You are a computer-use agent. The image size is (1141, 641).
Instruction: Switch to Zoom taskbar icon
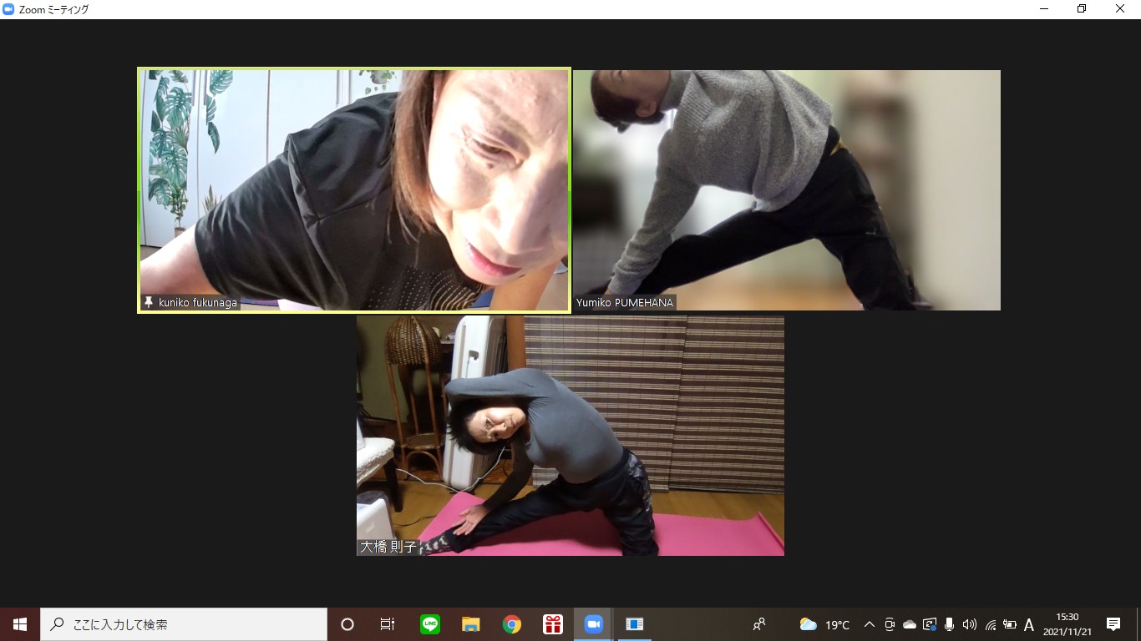click(594, 624)
